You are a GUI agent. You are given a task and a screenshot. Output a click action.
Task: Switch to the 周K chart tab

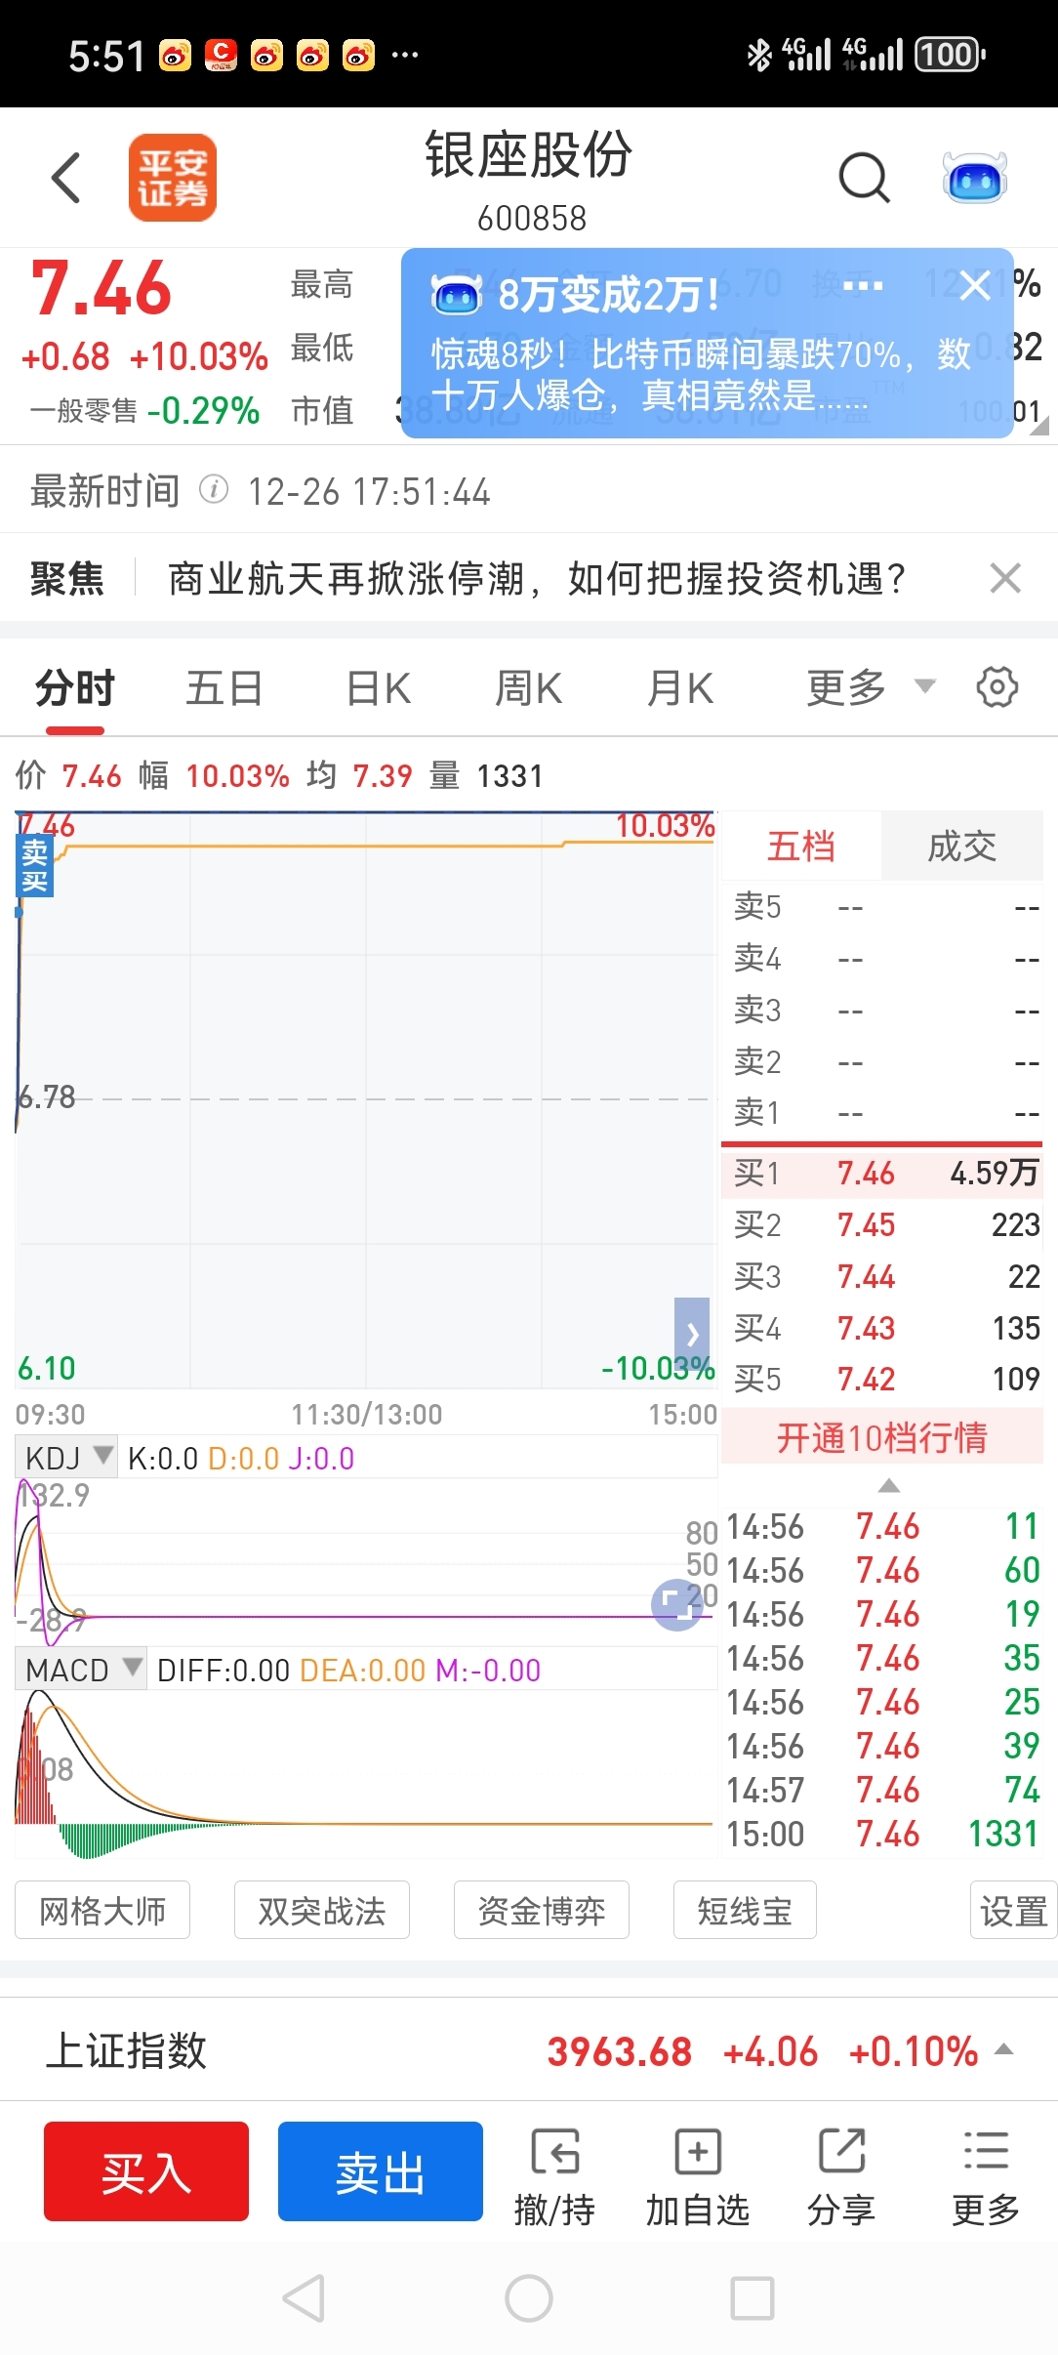529,688
